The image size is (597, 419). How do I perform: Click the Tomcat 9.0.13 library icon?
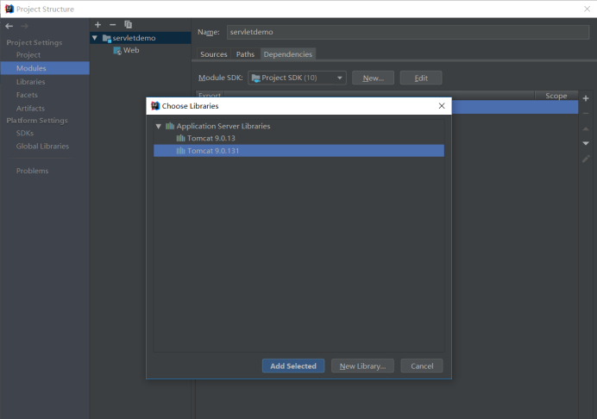[x=180, y=138]
